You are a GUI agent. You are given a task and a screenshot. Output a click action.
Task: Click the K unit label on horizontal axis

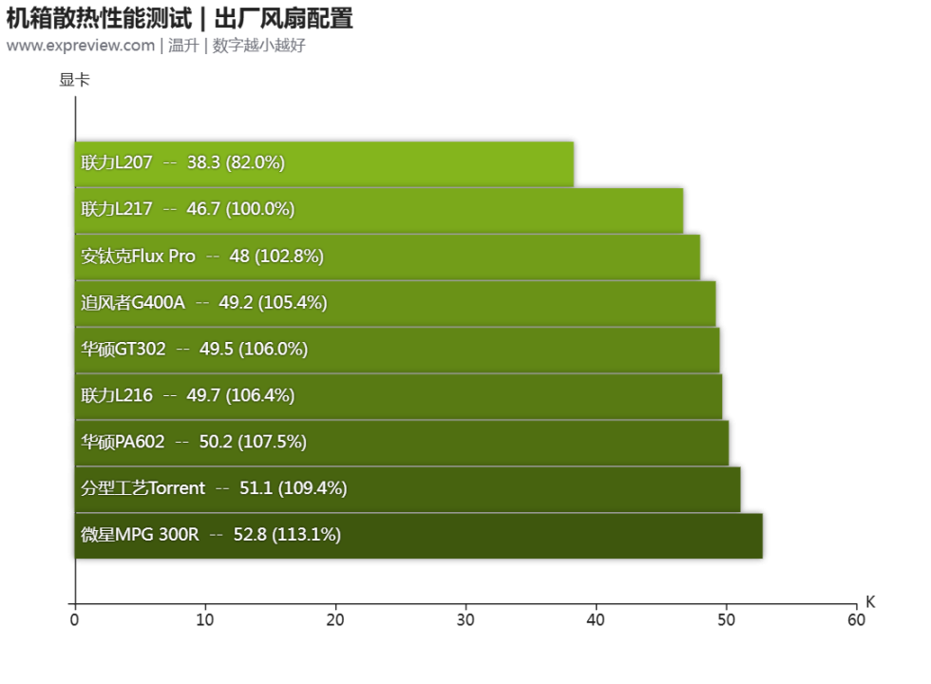(x=870, y=602)
